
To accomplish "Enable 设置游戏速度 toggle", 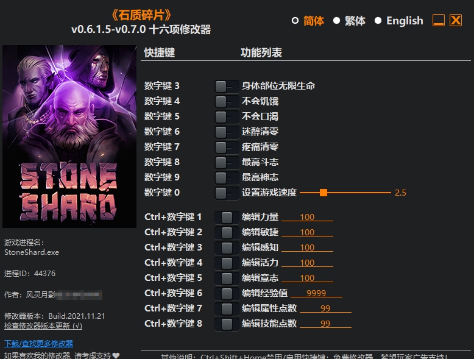I will click(x=227, y=193).
